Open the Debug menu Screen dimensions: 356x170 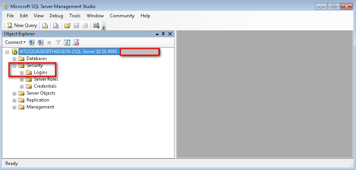[56, 16]
